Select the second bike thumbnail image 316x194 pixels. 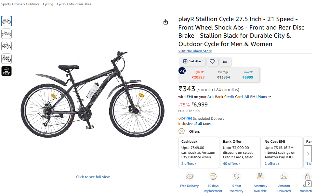(7, 34)
